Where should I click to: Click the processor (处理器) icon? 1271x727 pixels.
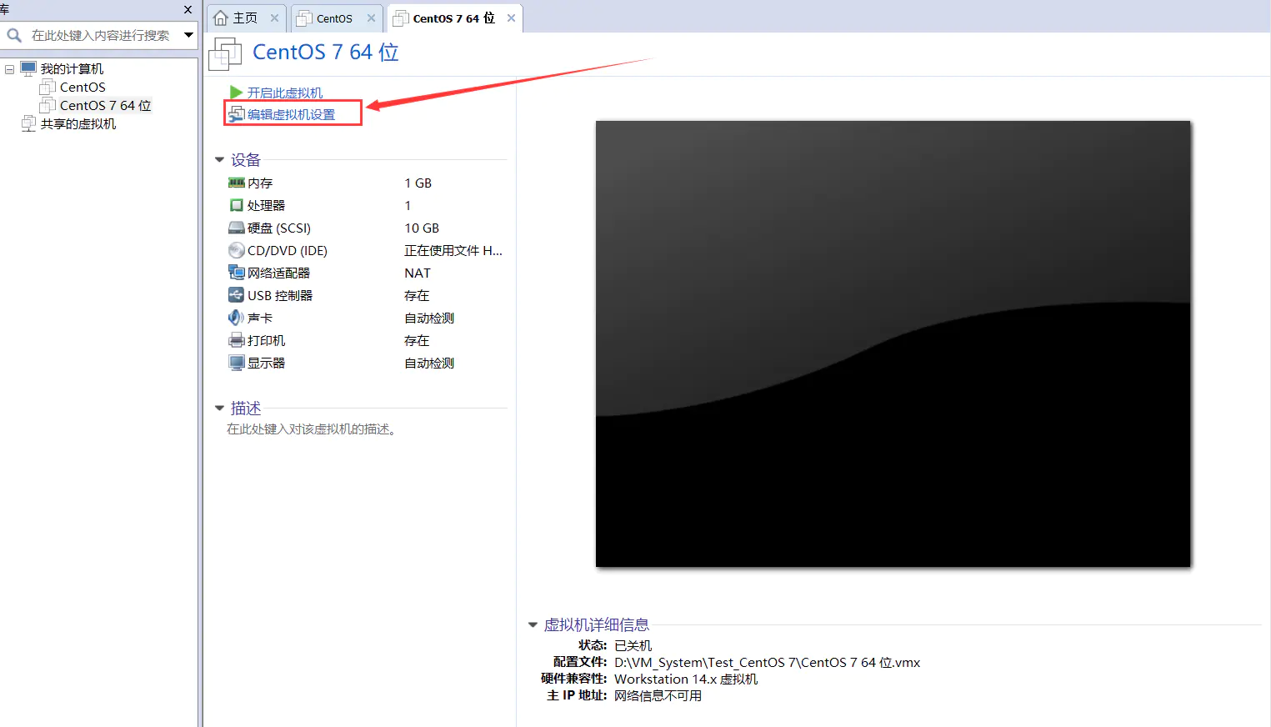click(237, 205)
